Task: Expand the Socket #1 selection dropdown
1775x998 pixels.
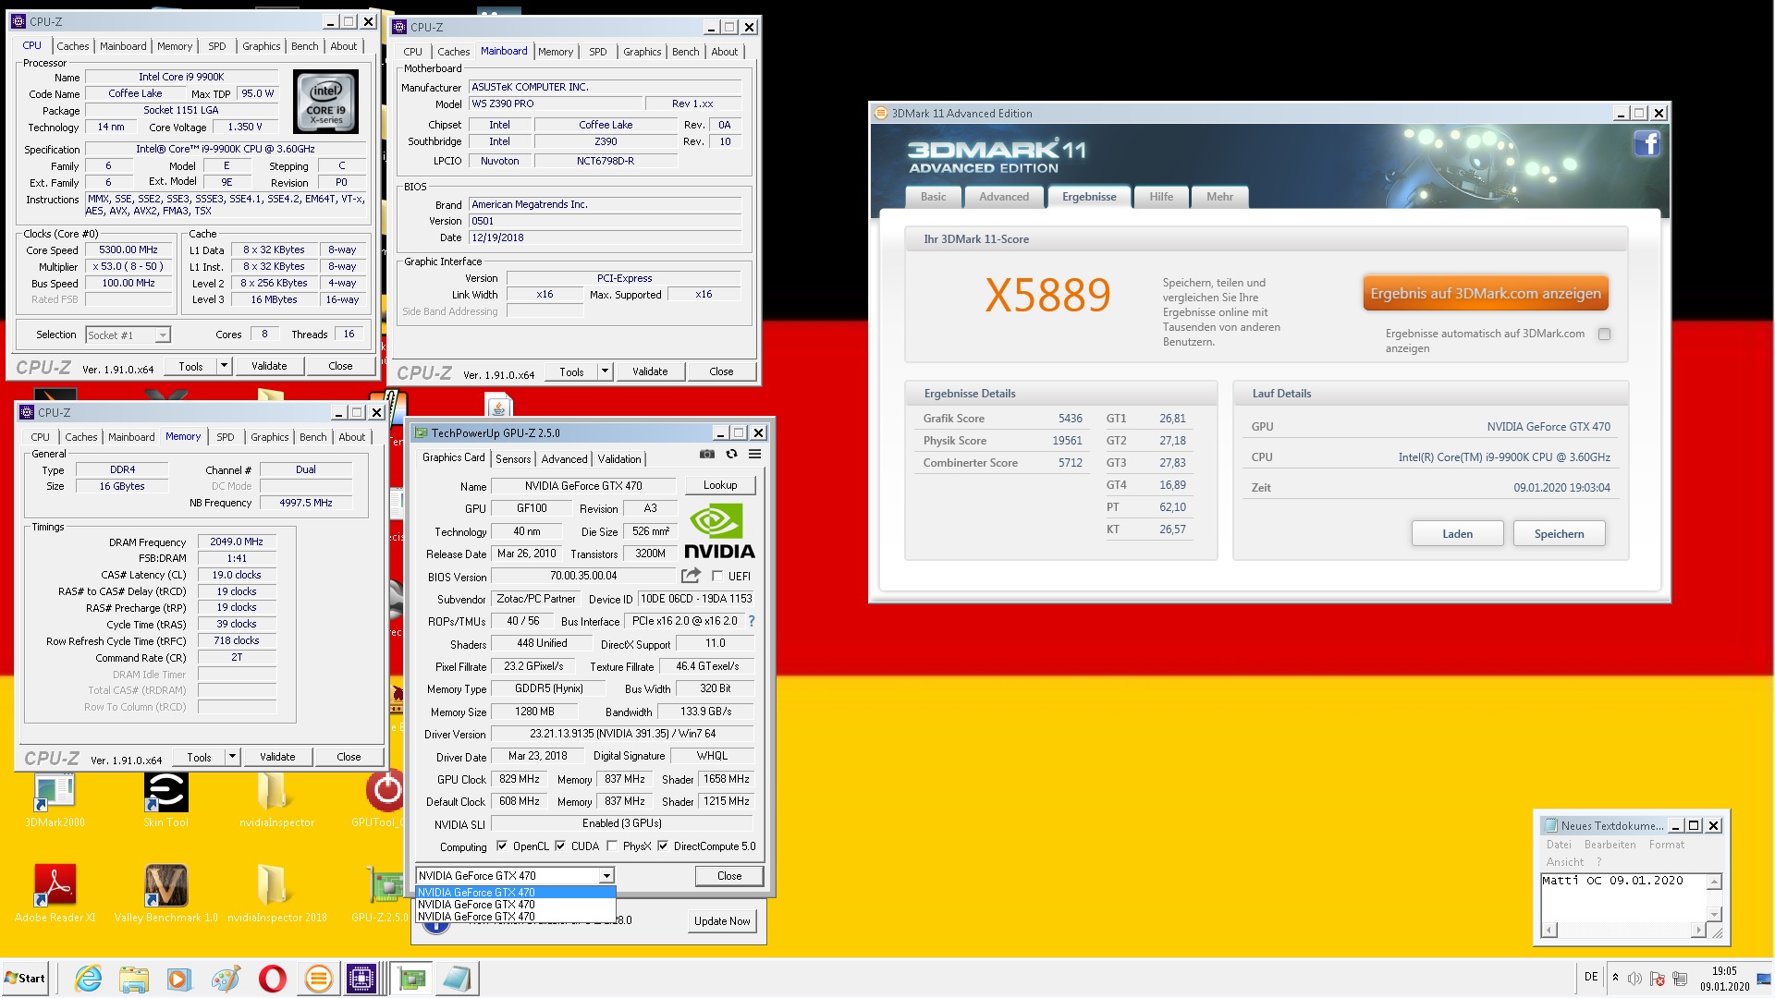Action: tap(163, 335)
